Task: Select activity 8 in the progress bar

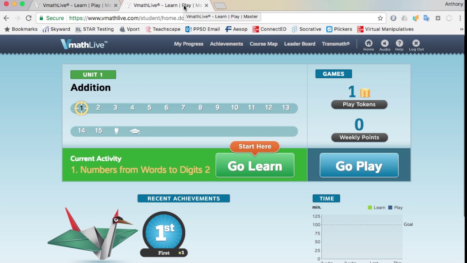Action: pos(200,107)
